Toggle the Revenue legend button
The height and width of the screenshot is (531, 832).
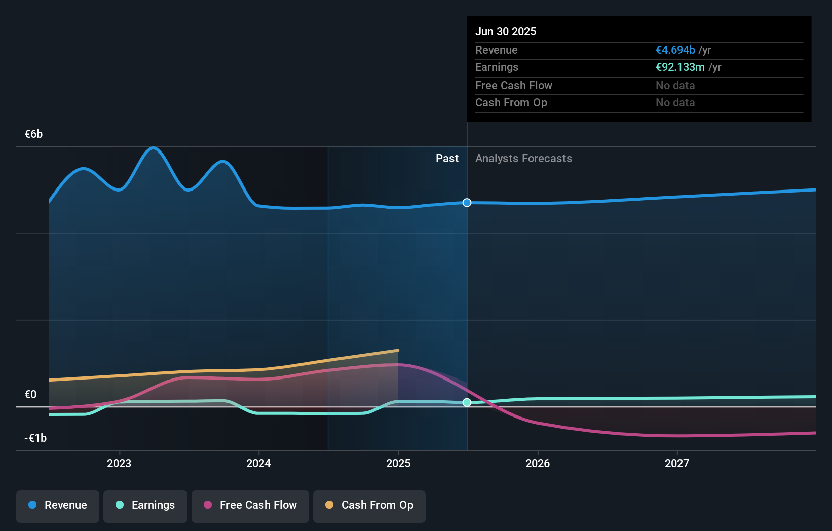(x=58, y=506)
